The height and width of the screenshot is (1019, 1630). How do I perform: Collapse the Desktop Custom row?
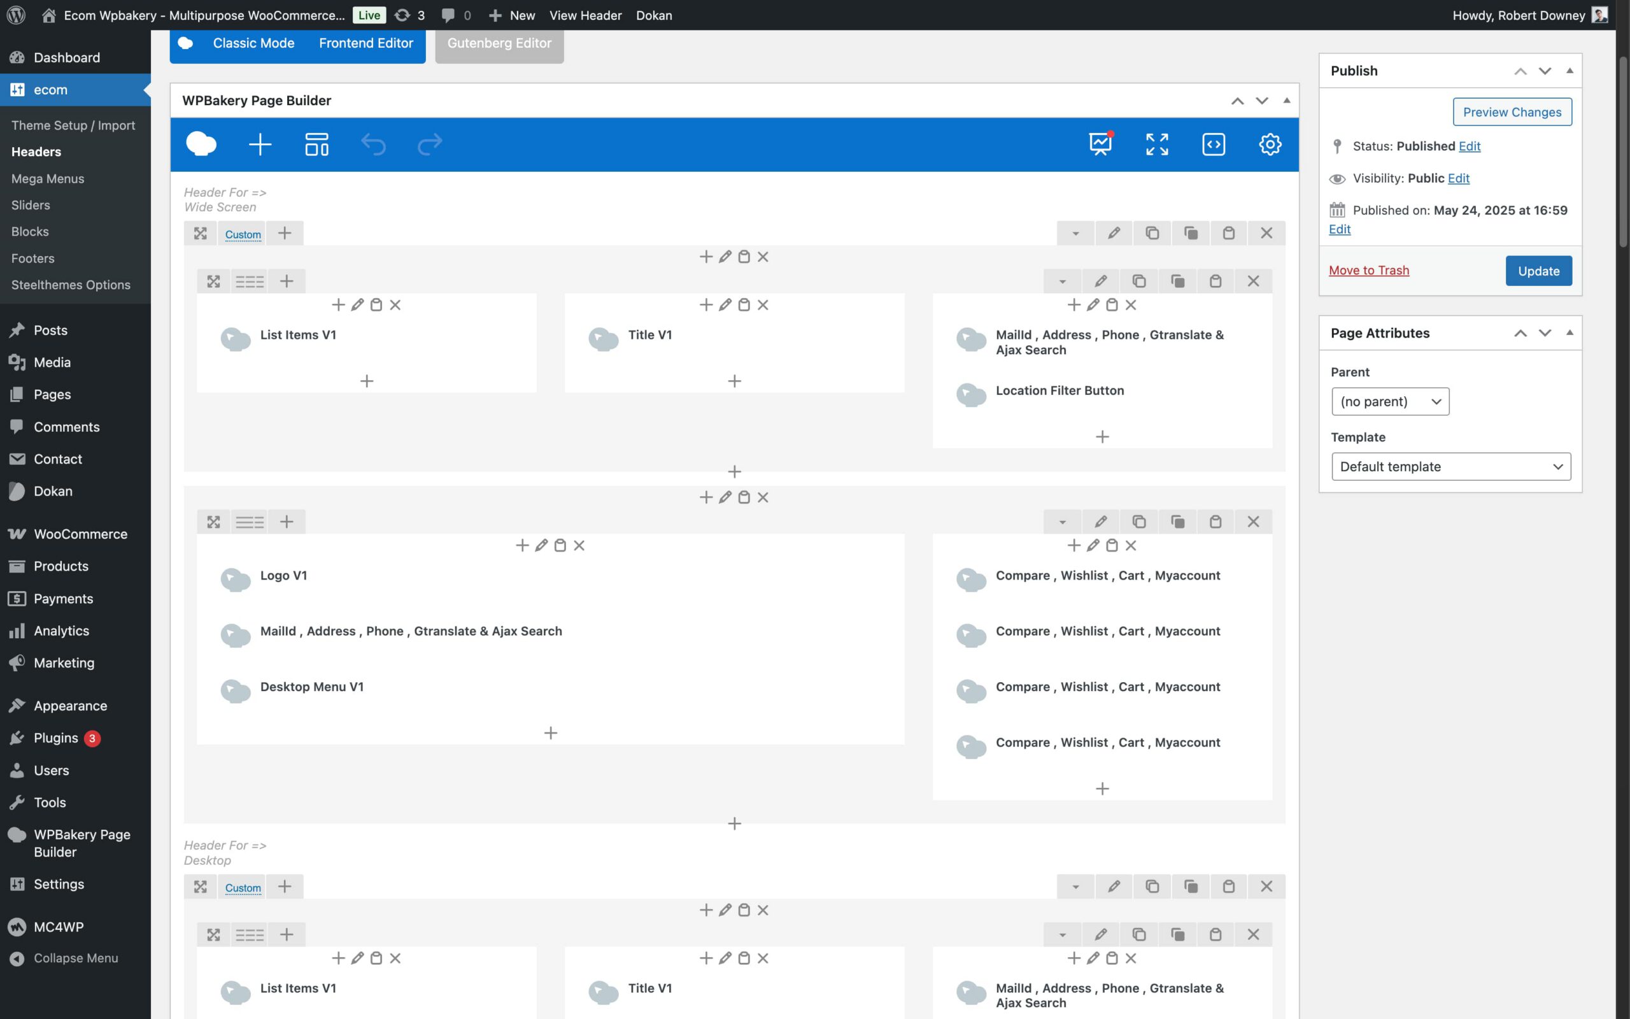pos(1075,887)
